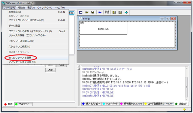Open the 編集(E) menu
Viewport: 193px width, 113px height.
tap(21, 7)
